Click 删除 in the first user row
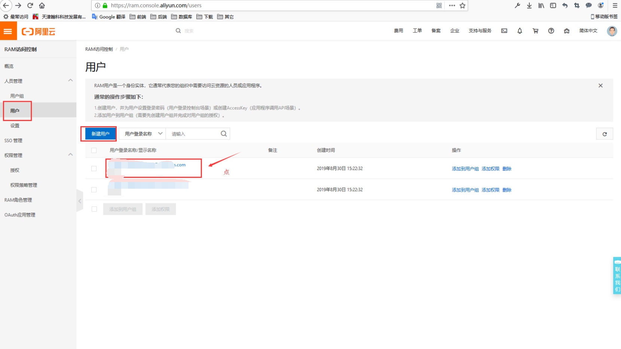Viewport: 621px width, 349px height. click(507, 169)
